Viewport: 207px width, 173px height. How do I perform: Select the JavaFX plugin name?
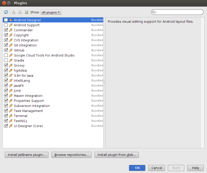[19, 85]
